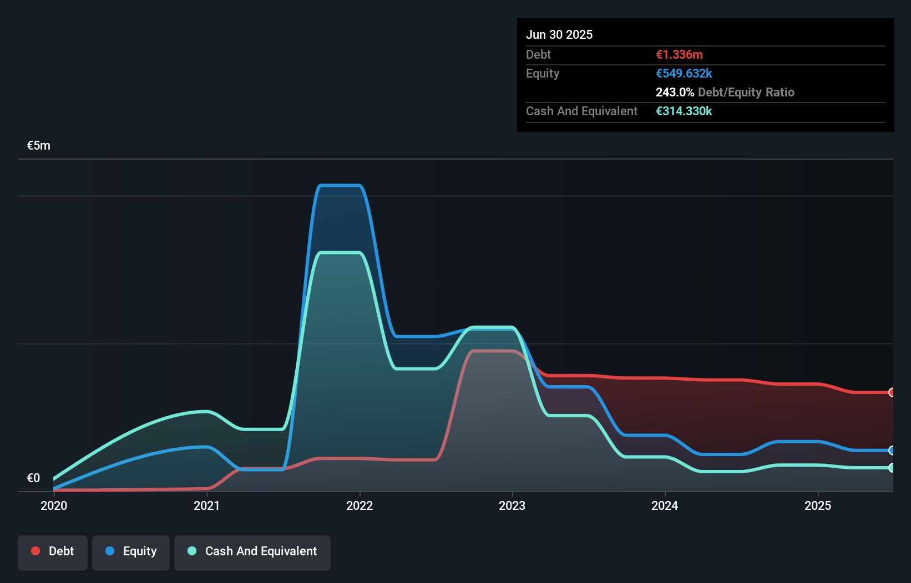Select the Cash series endpoint marker
Viewport: 911px width, 583px height.
tap(892, 467)
